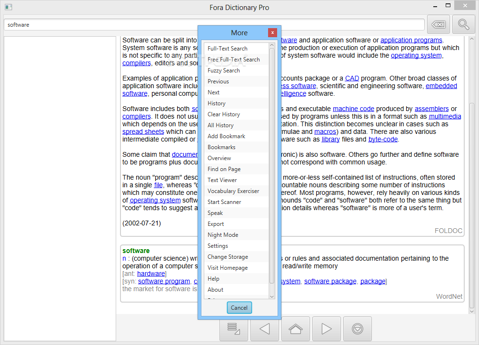Viewport: 479px width, 345px height.
Task: Open the CAD link
Action: [352, 78]
